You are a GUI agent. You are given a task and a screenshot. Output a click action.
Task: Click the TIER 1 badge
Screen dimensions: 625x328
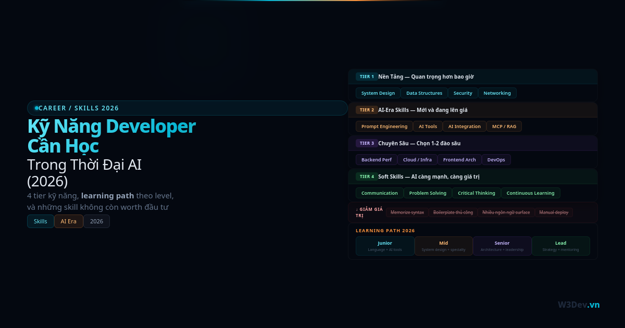point(367,77)
